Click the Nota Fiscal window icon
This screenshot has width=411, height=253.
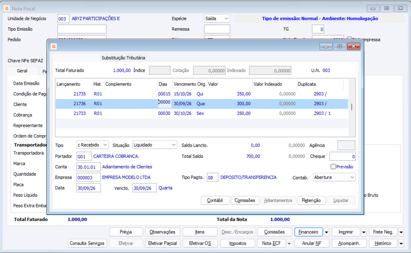coord(7,8)
